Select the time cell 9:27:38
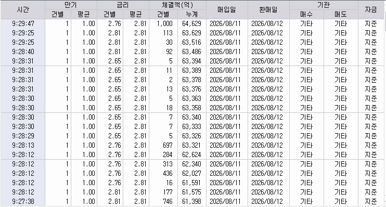 (x=23, y=201)
